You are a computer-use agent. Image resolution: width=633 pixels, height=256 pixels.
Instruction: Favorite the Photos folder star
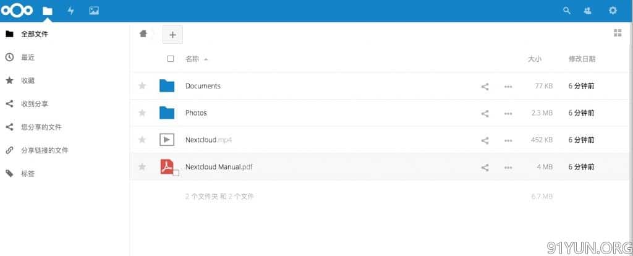[x=142, y=113]
